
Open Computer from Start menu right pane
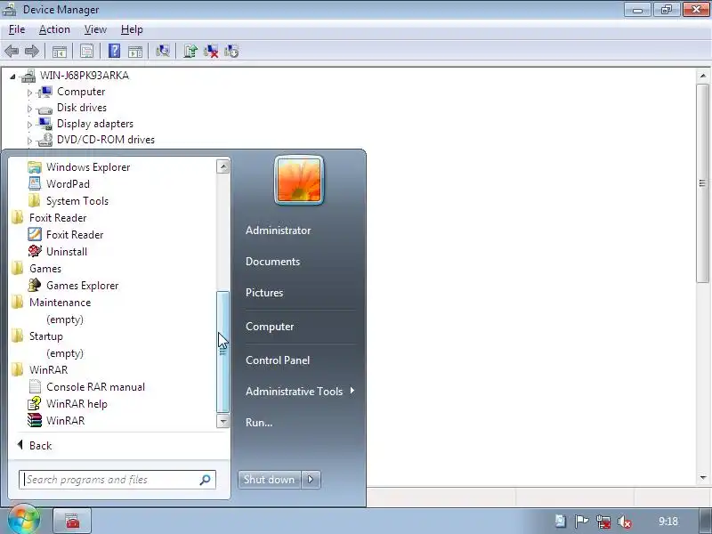click(270, 327)
